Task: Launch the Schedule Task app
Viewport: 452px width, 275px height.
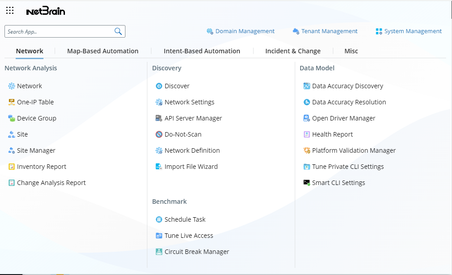Action: (185, 219)
